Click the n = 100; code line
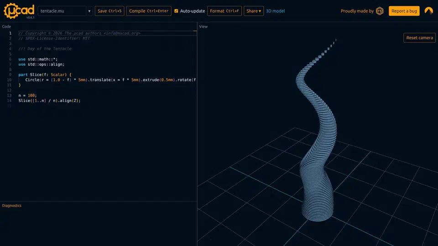 pyautogui.click(x=28, y=95)
